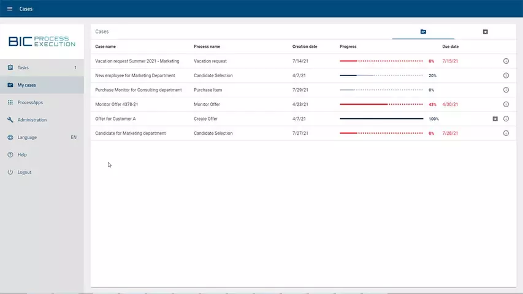Click the Monitor Offer 4378-21 progress bar
This screenshot has height=294, width=523.
381,105
